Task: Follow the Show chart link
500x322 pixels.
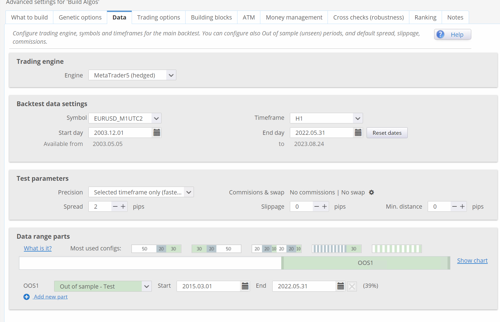Action: pyautogui.click(x=472, y=261)
